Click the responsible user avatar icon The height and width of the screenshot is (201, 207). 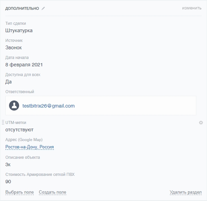pos(14,106)
